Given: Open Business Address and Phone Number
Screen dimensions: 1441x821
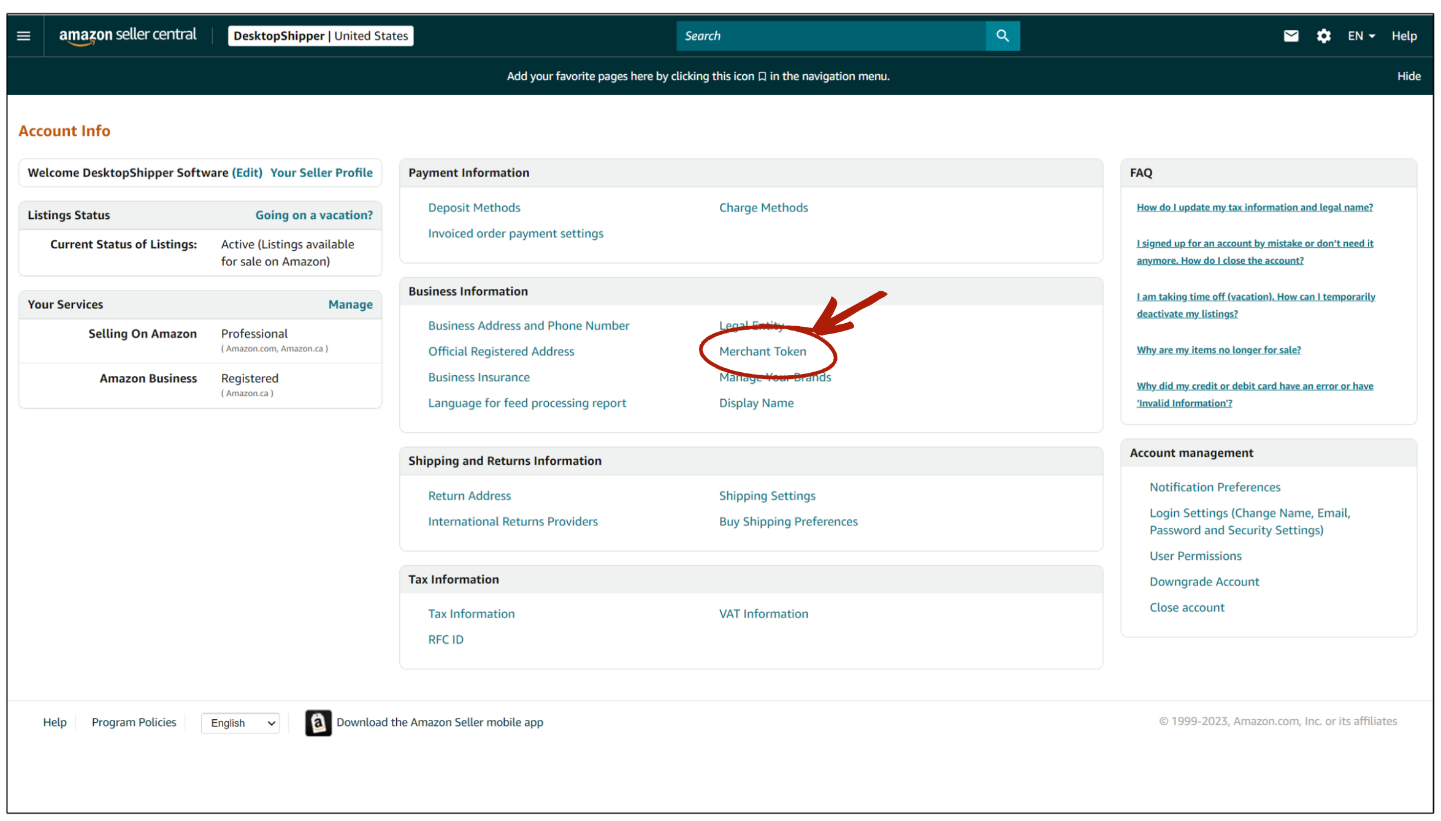Looking at the screenshot, I should [529, 326].
